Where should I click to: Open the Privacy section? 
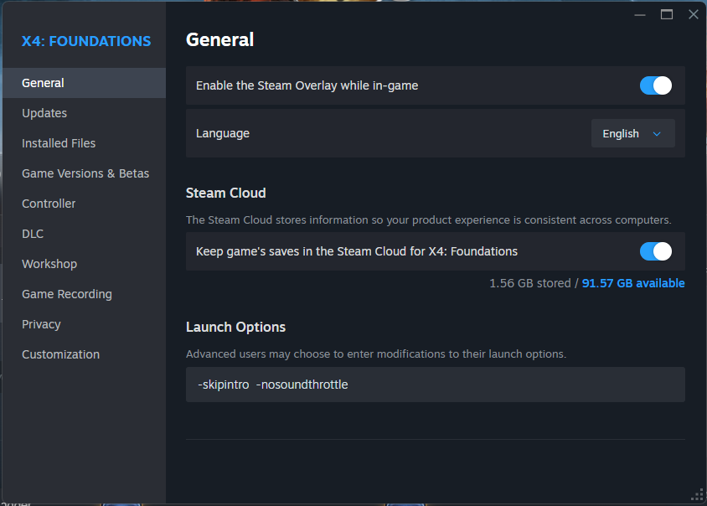point(84,325)
